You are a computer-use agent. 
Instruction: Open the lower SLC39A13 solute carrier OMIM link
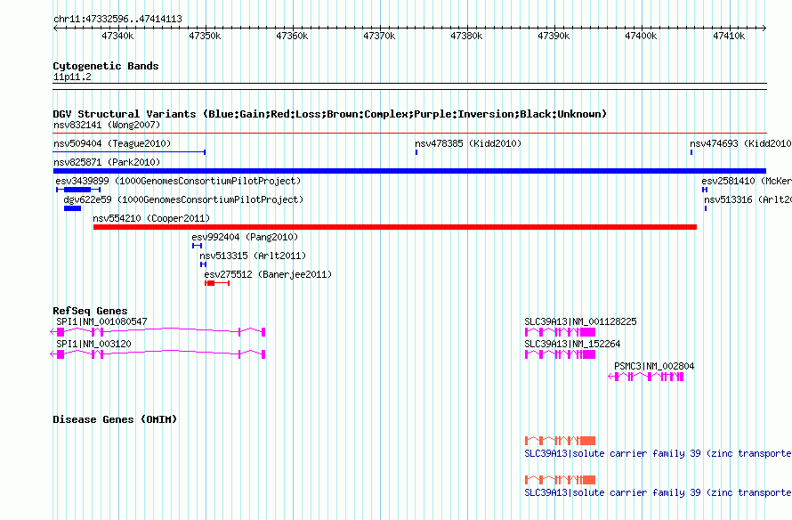click(x=658, y=492)
